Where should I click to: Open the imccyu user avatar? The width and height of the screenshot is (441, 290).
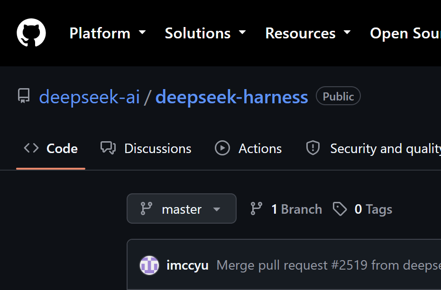(x=149, y=265)
